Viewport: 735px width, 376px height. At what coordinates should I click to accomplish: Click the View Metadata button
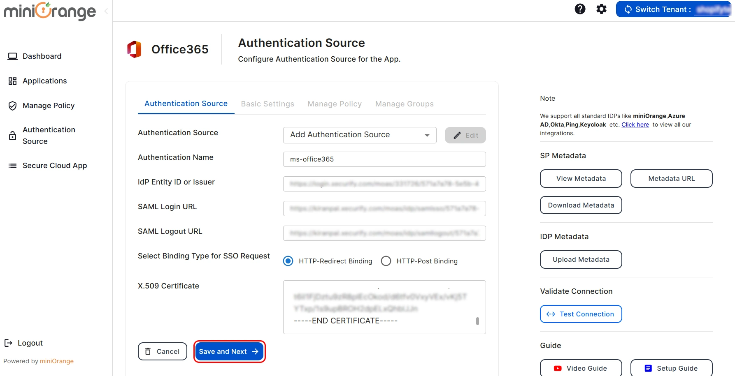click(x=581, y=178)
